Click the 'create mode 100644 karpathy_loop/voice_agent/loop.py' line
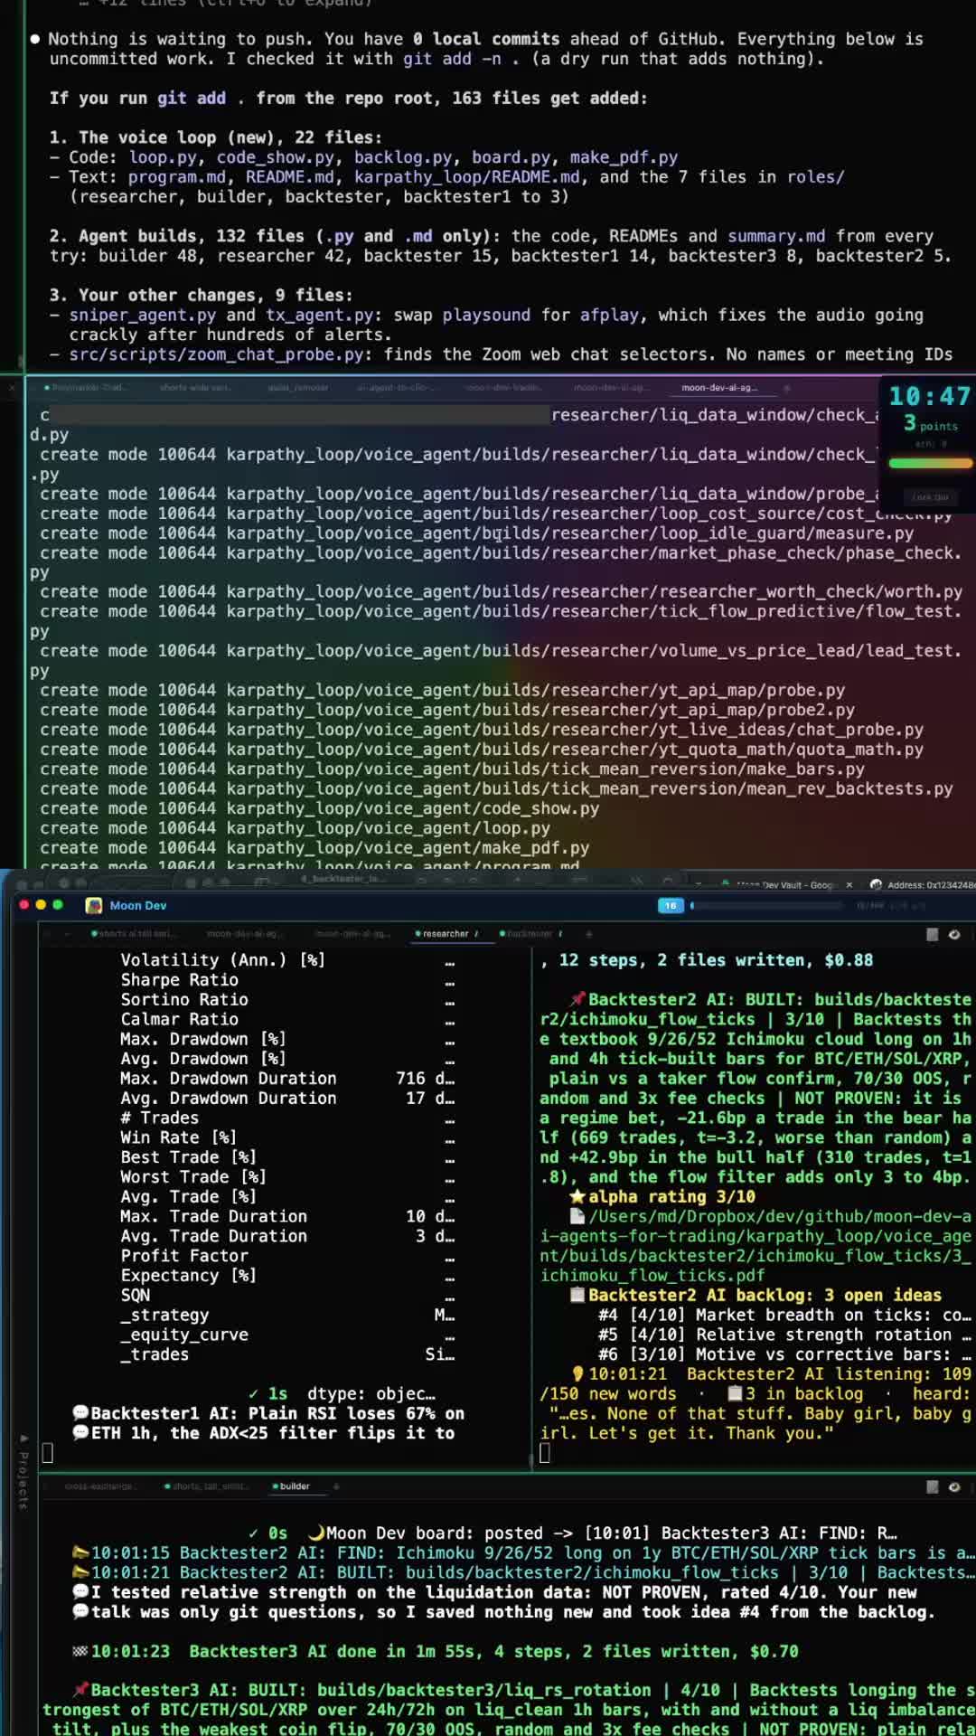This screenshot has height=1736, width=976. pyautogui.click(x=295, y=828)
